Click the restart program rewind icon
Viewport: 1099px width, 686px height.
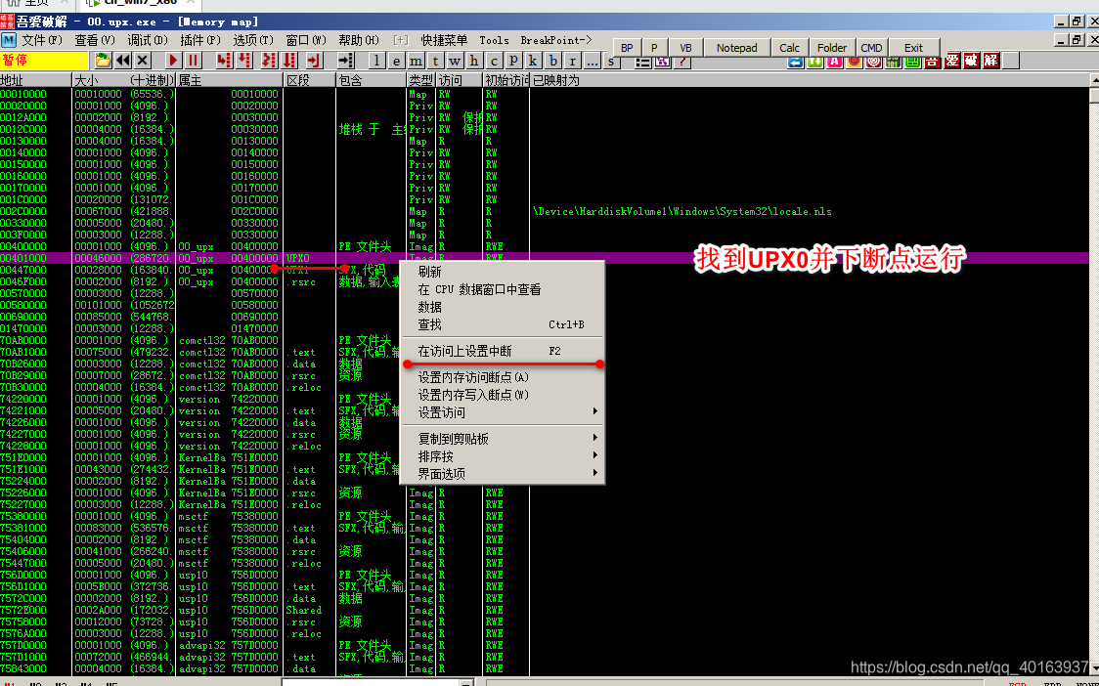[122, 61]
